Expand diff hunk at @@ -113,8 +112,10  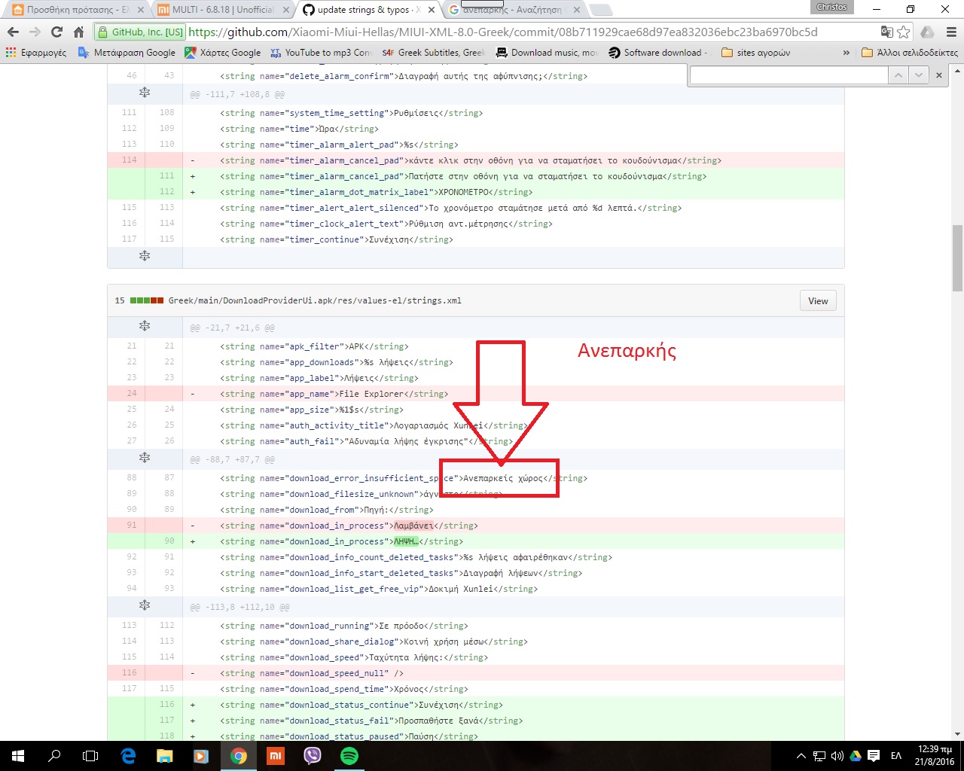(145, 605)
